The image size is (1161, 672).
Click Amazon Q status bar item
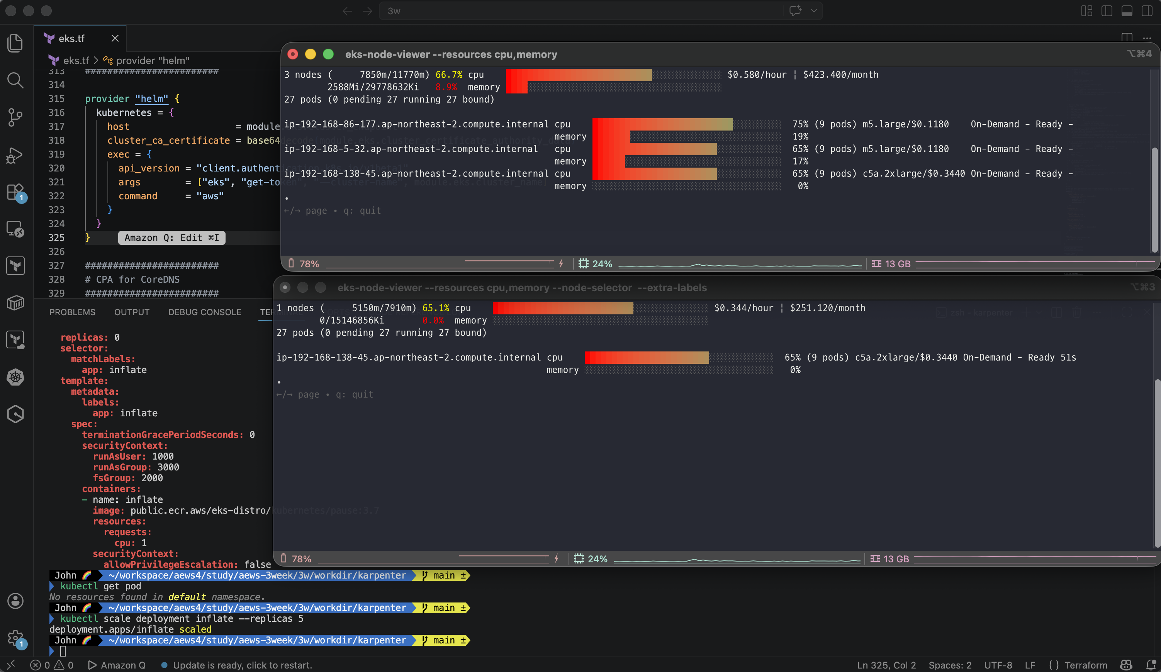point(117,665)
